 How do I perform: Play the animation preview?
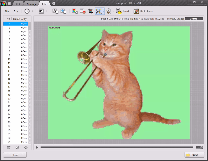(37, 147)
